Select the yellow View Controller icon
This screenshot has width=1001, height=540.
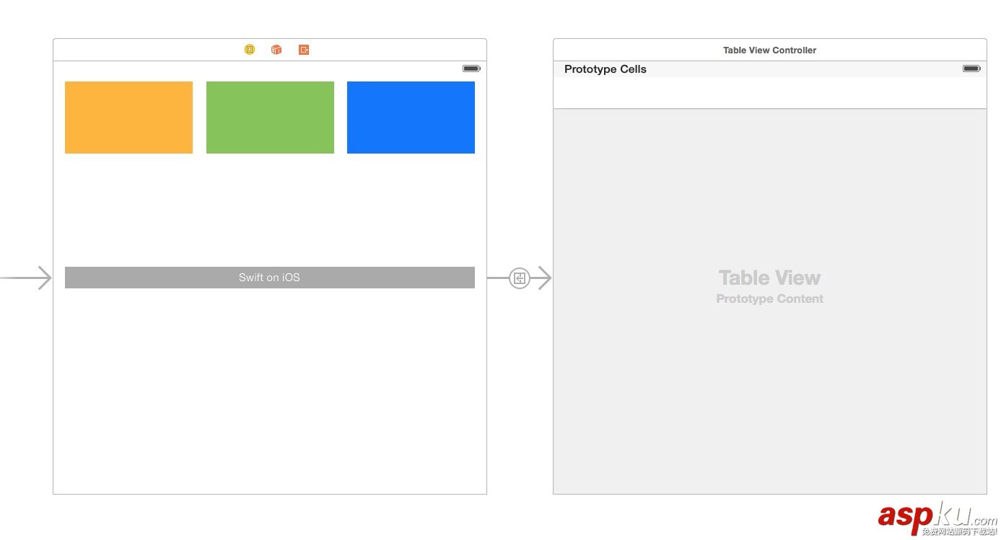pyautogui.click(x=250, y=50)
